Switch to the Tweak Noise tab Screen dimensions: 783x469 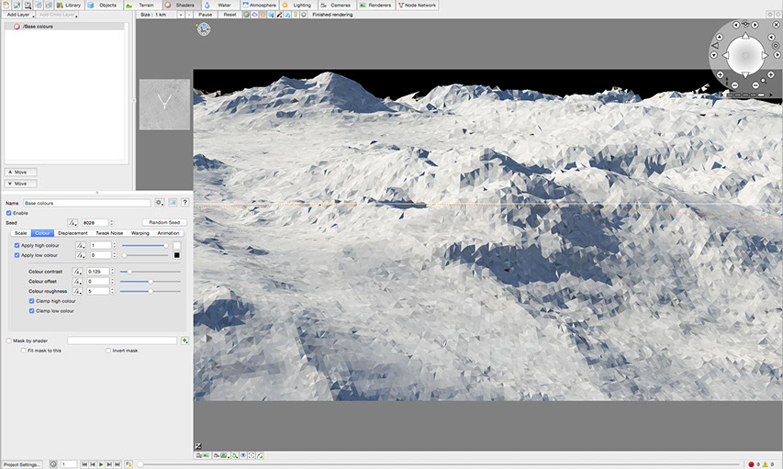pos(109,233)
